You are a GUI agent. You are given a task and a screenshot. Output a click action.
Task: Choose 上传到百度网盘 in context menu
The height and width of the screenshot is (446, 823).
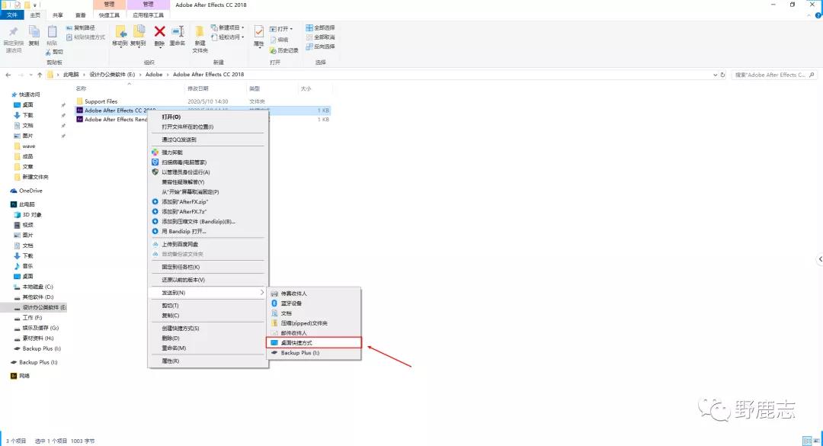(180, 244)
